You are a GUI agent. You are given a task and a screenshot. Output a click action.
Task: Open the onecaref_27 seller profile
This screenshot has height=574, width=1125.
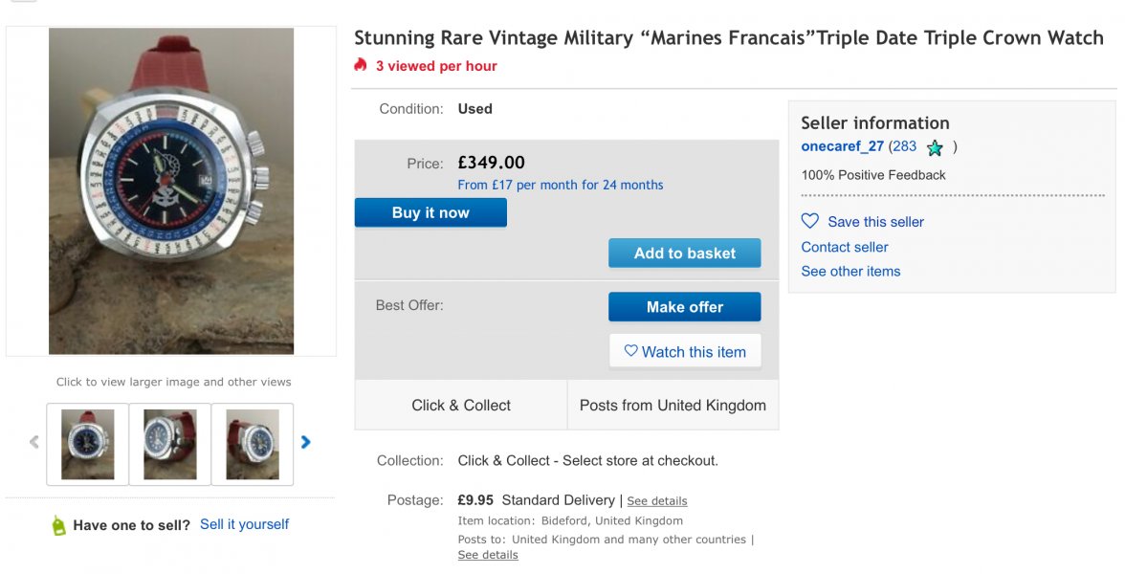tap(842, 146)
